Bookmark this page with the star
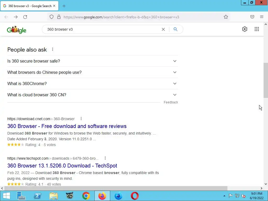268x201 pixels. tap(226, 17)
